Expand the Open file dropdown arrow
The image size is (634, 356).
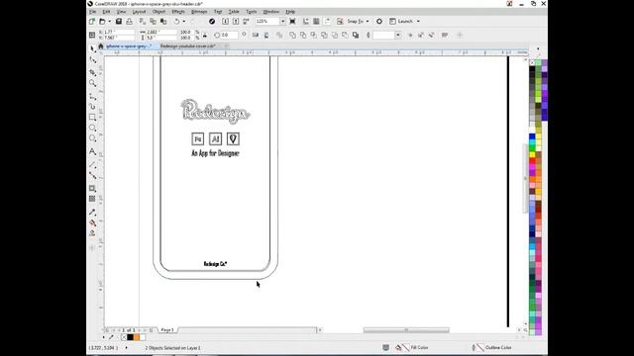tap(110, 21)
